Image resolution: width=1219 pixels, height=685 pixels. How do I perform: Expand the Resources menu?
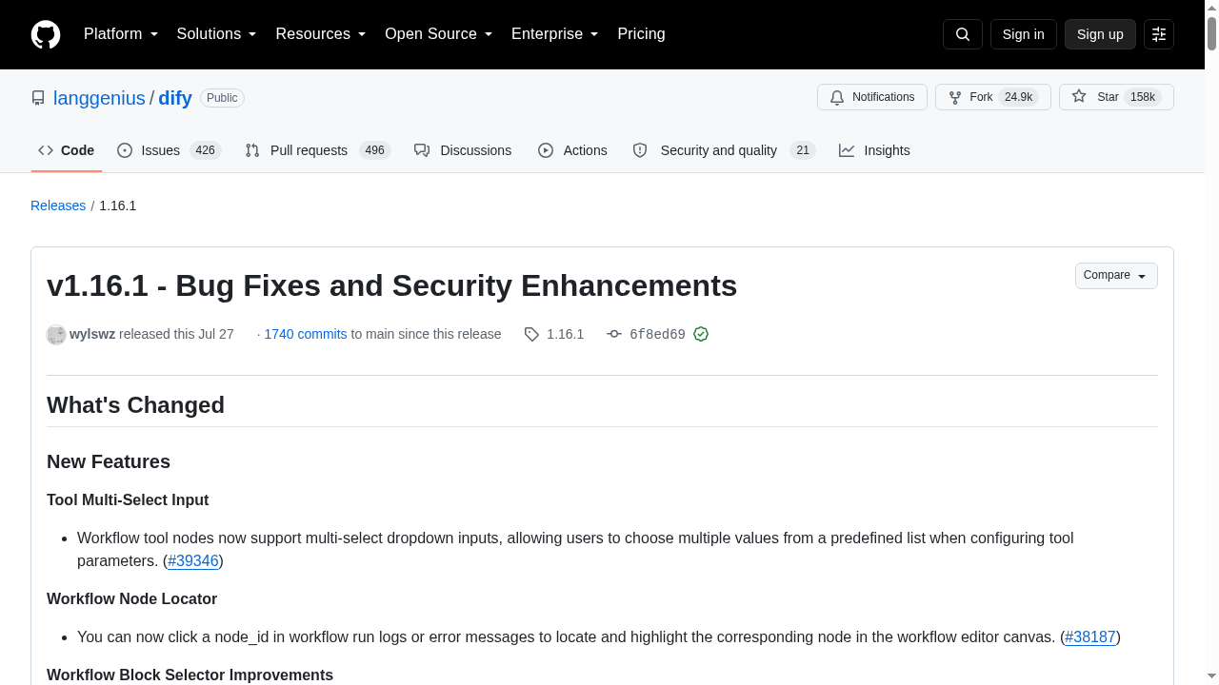321,34
